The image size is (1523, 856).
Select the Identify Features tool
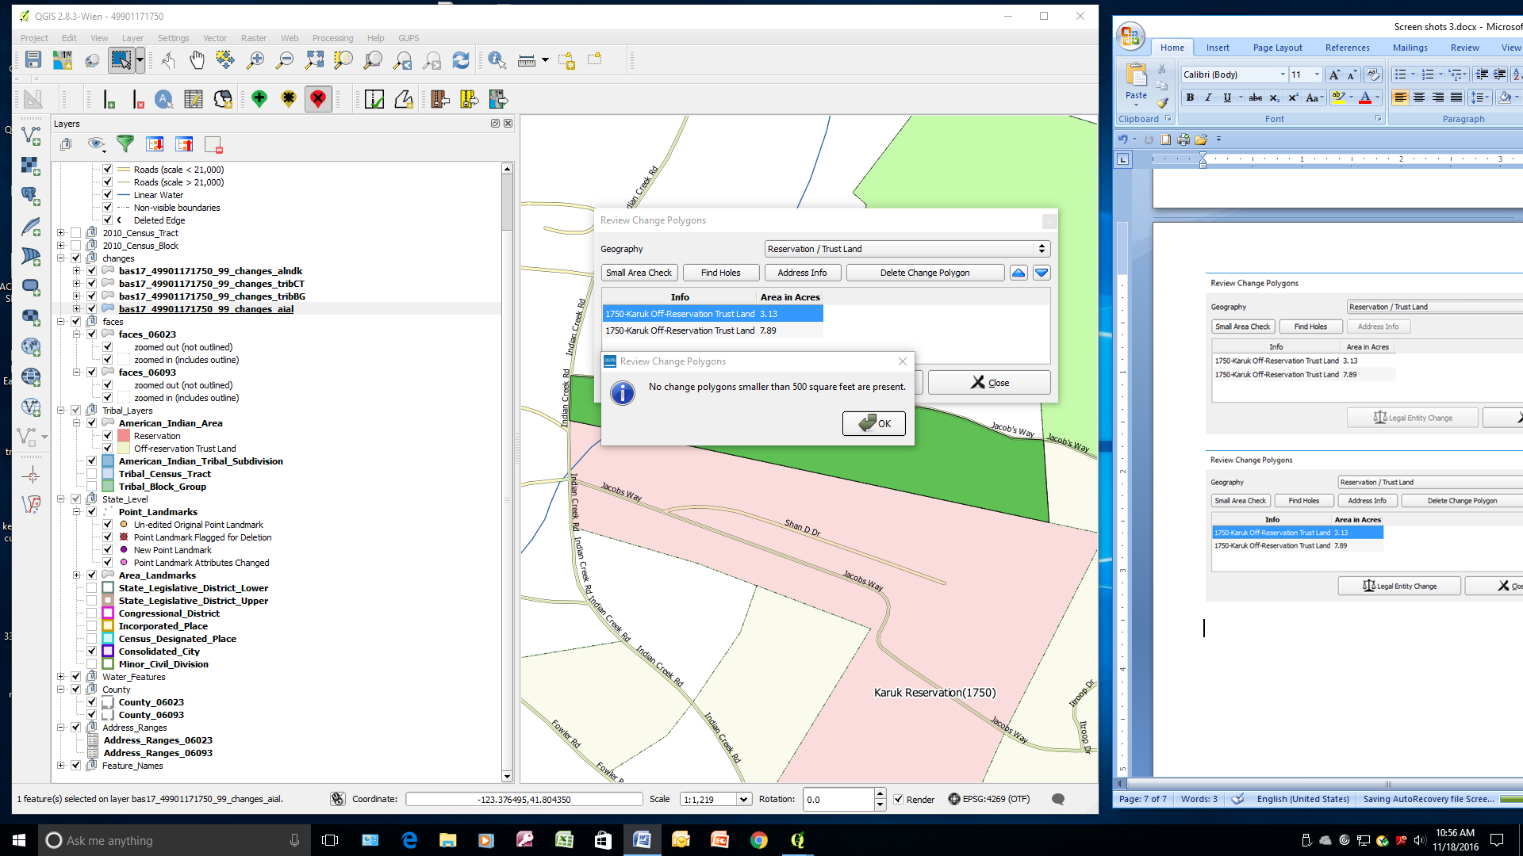(497, 60)
